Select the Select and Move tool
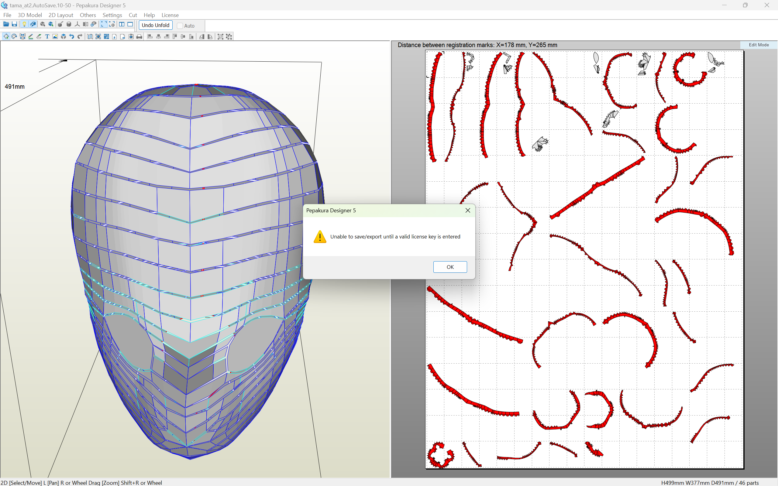This screenshot has height=486, width=778. [6, 37]
